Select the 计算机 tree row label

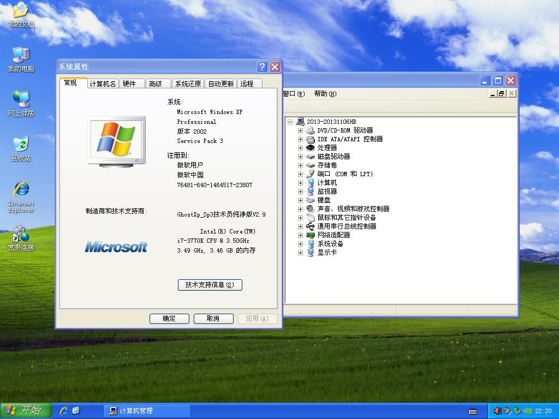pyautogui.click(x=328, y=183)
